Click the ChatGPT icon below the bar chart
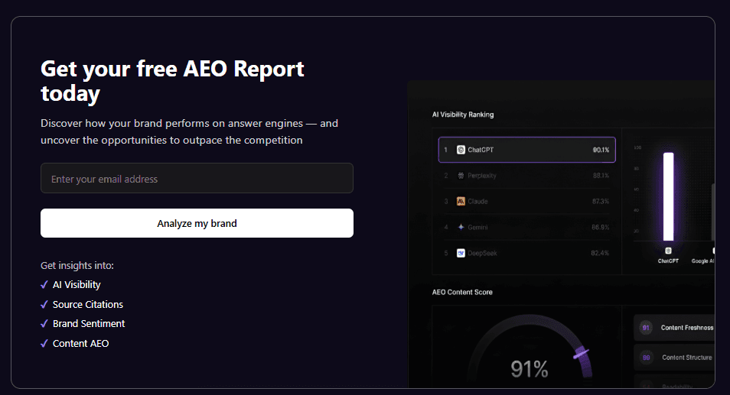 pyautogui.click(x=668, y=251)
